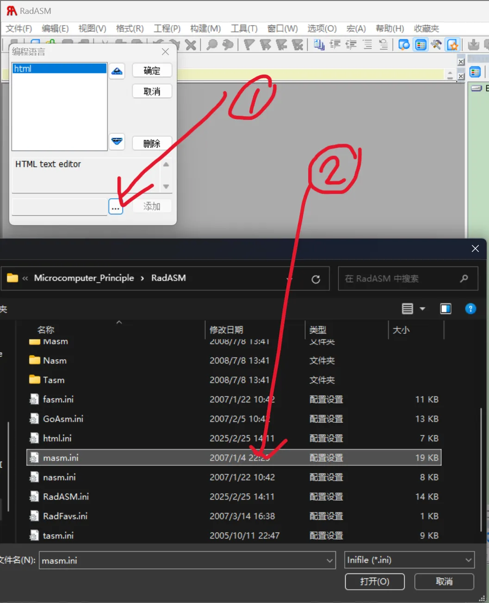Select the GoAsm.ini file
The height and width of the screenshot is (603, 489).
234,419
